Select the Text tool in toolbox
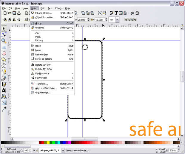The width and height of the screenshot is (185, 154). click(x=4, y=90)
